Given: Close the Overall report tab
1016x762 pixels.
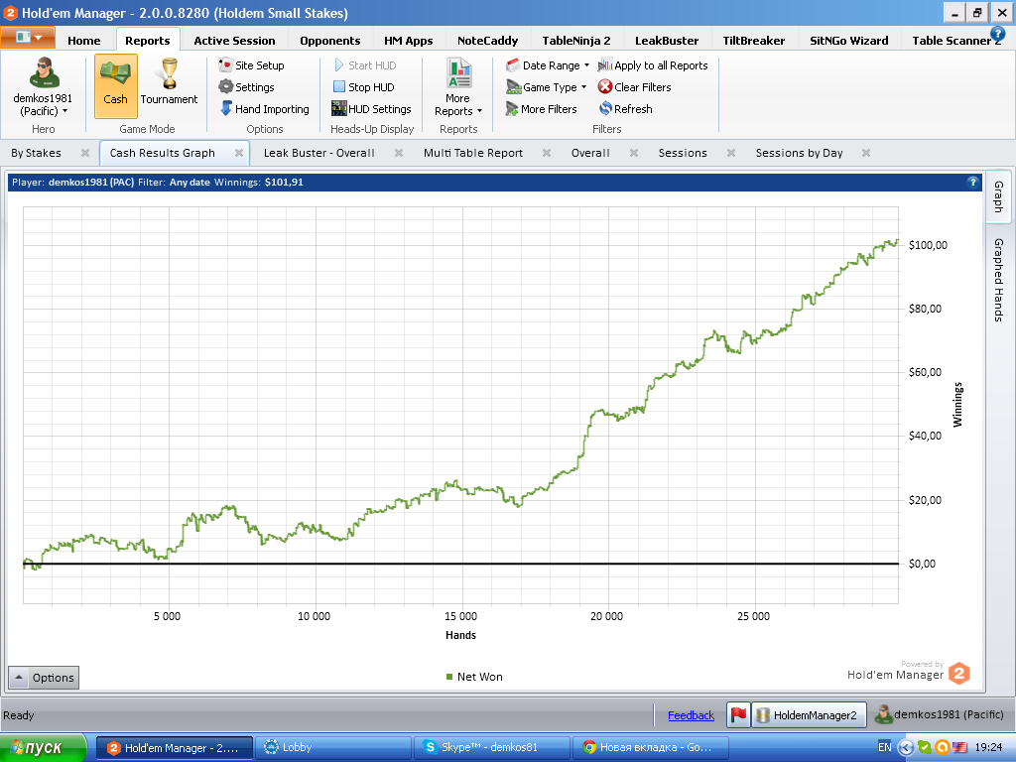Looking at the screenshot, I should point(634,153).
